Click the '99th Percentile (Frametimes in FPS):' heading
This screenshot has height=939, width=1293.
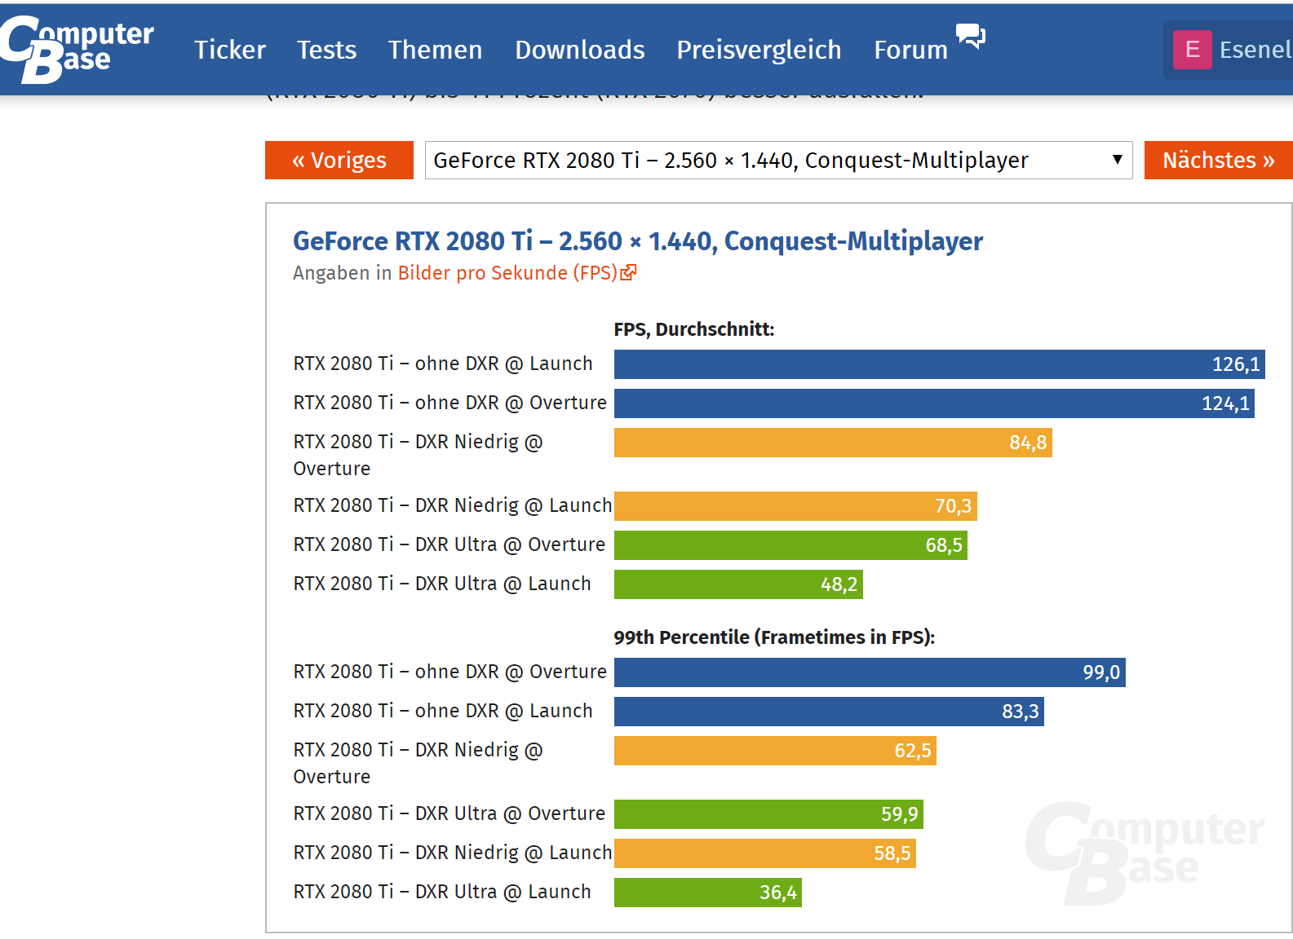tap(774, 637)
